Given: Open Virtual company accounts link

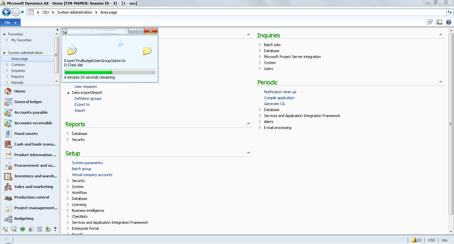Looking at the screenshot, I should (x=92, y=175).
